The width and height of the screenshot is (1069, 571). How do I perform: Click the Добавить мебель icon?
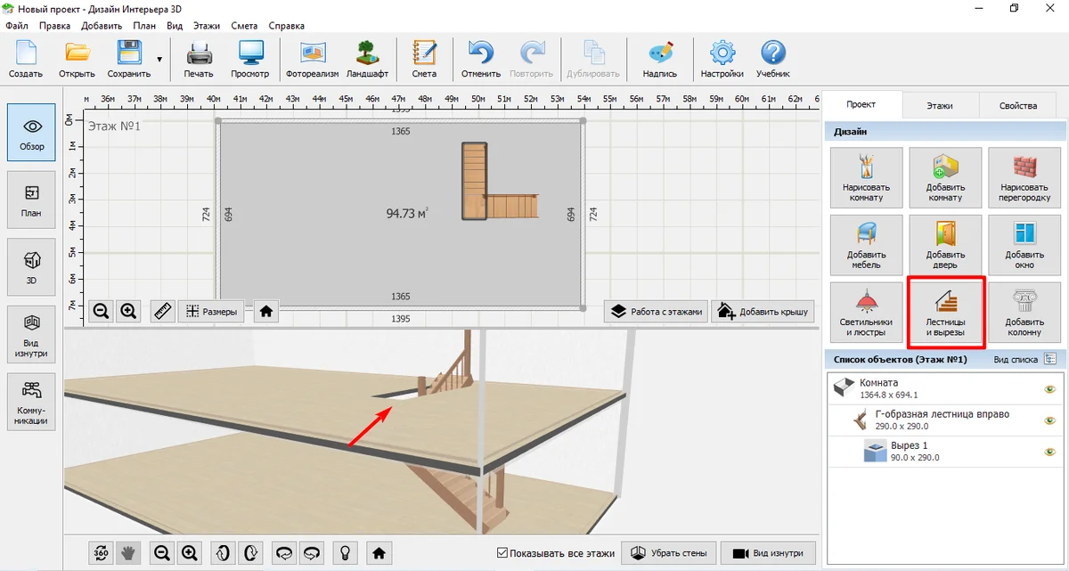pyautogui.click(x=866, y=245)
